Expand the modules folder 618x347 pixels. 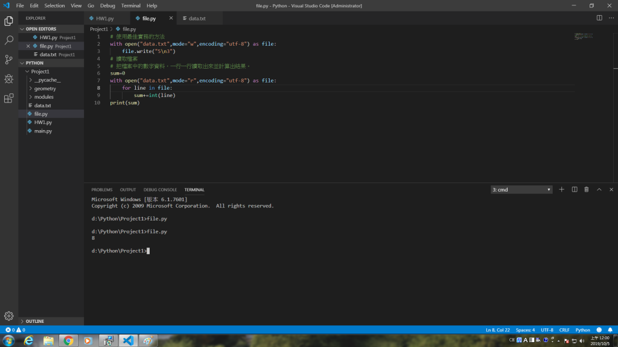pos(31,97)
